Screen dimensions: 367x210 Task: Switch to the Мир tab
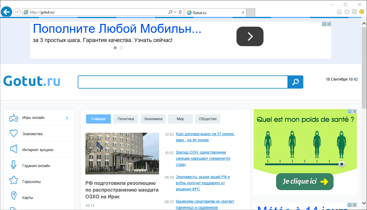click(180, 119)
